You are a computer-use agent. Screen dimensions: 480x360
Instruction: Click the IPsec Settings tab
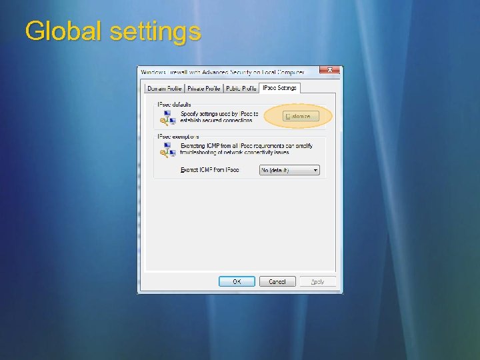(279, 88)
